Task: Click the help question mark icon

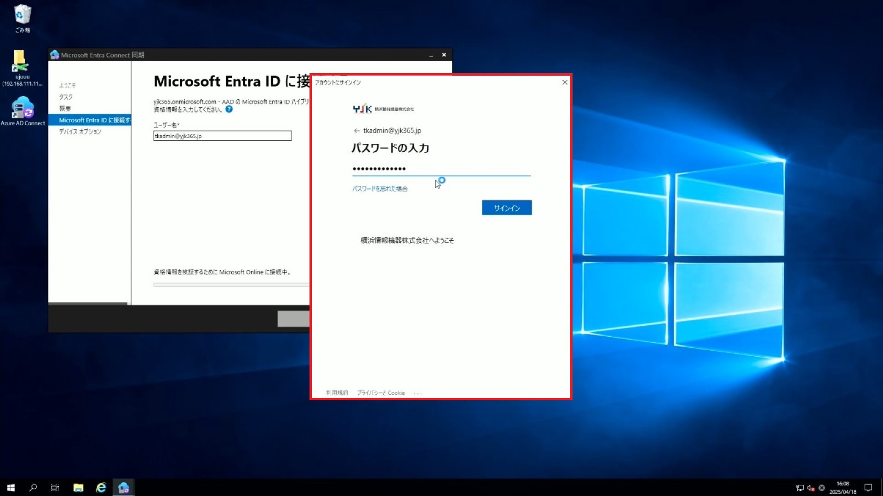Action: click(x=229, y=109)
